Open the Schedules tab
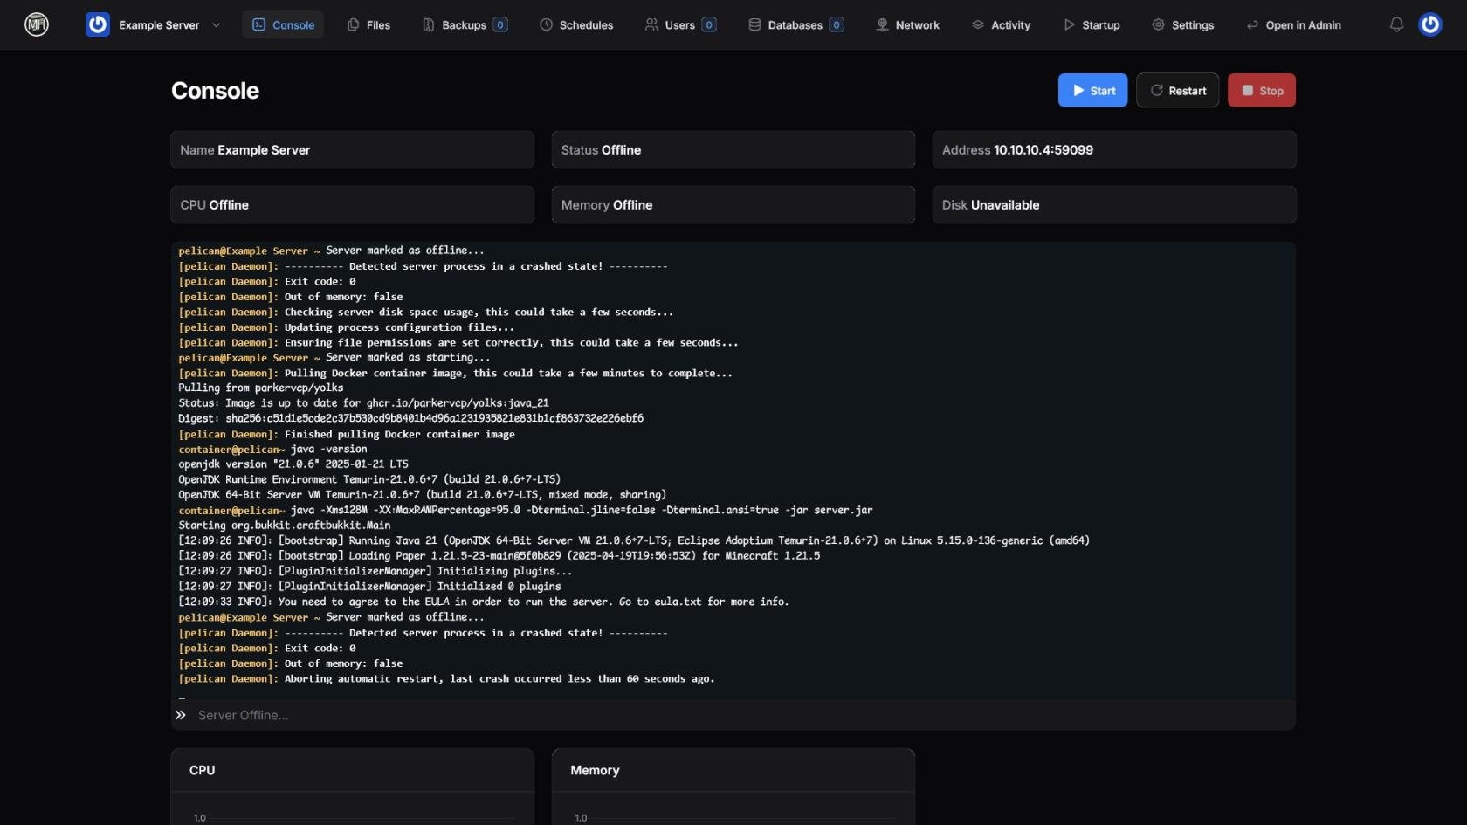Viewport: 1467px width, 825px height. [576, 24]
